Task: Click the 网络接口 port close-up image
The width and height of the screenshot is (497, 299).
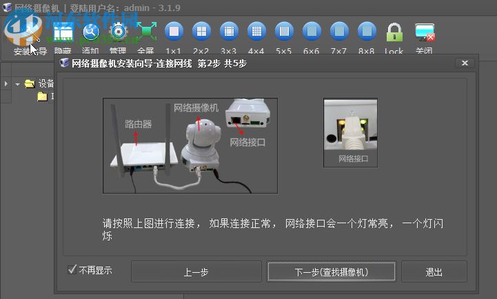Action: [351, 133]
